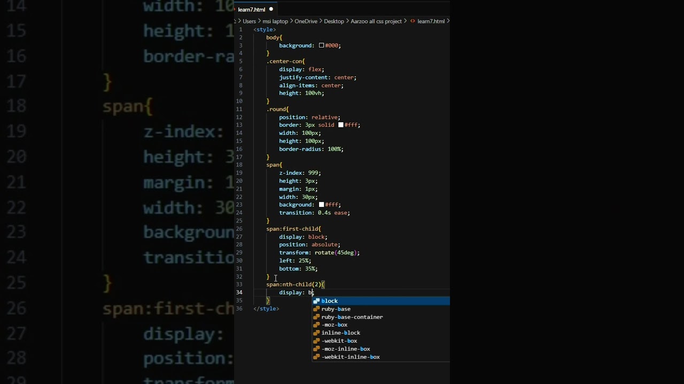
Task: Click line number 1 in the gutter
Action: (x=241, y=29)
